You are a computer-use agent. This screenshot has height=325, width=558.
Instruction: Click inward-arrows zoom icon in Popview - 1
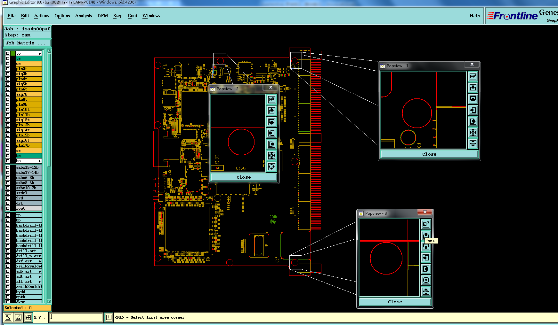click(x=473, y=132)
